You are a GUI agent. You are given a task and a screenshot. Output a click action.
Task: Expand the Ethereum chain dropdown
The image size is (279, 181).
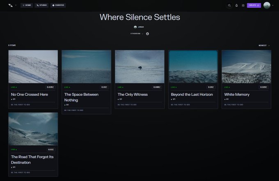(x=137, y=34)
